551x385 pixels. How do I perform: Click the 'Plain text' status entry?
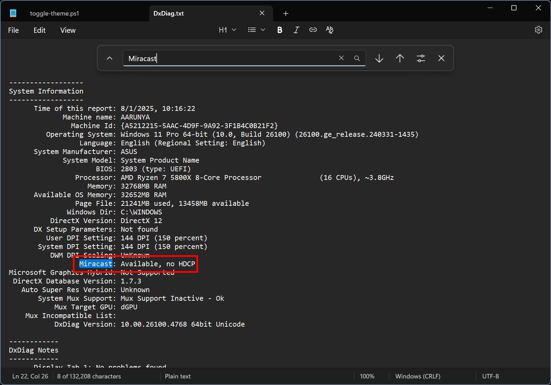(178, 376)
